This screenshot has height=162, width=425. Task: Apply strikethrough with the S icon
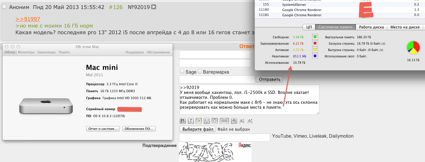tap(234, 121)
